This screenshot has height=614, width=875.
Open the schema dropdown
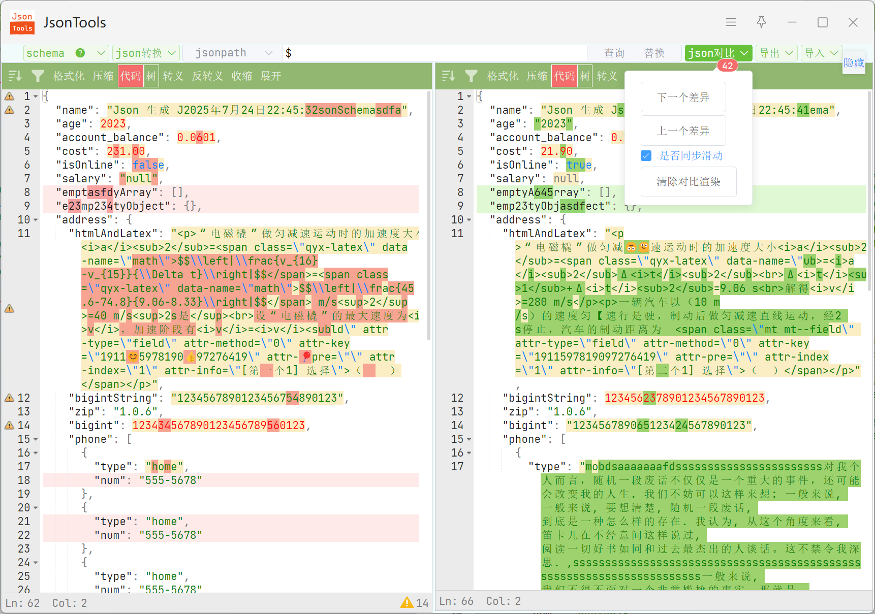[x=66, y=53]
